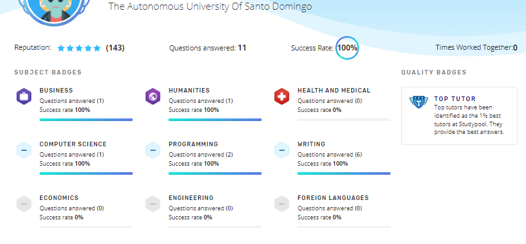This screenshot has width=526, height=244.
Task: Click the Writing success rate progress bar
Action: click(344, 173)
